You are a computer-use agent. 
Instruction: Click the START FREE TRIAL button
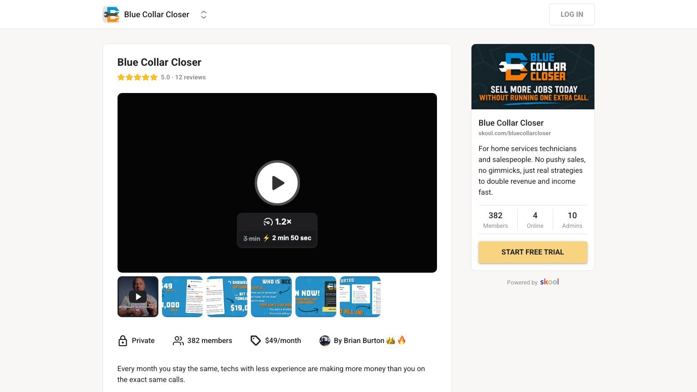[x=533, y=252]
